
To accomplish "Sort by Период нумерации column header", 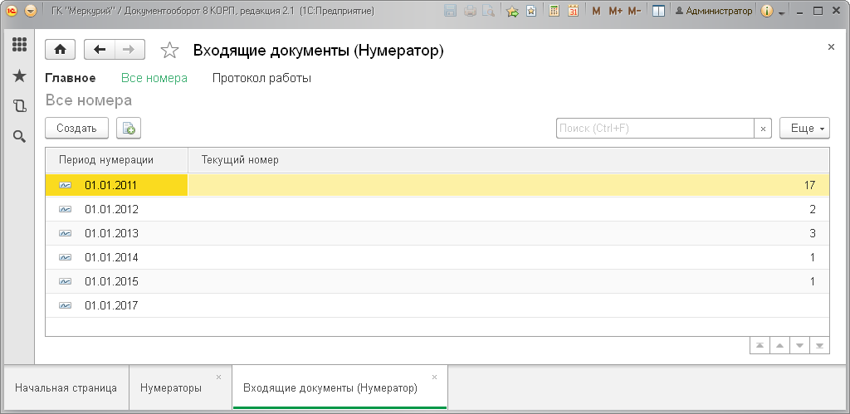I will [x=116, y=160].
